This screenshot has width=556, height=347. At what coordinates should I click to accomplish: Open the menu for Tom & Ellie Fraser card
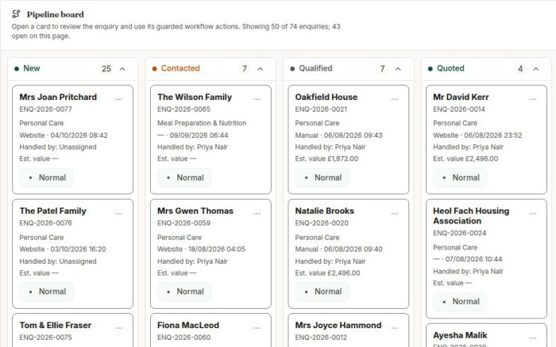click(x=119, y=327)
